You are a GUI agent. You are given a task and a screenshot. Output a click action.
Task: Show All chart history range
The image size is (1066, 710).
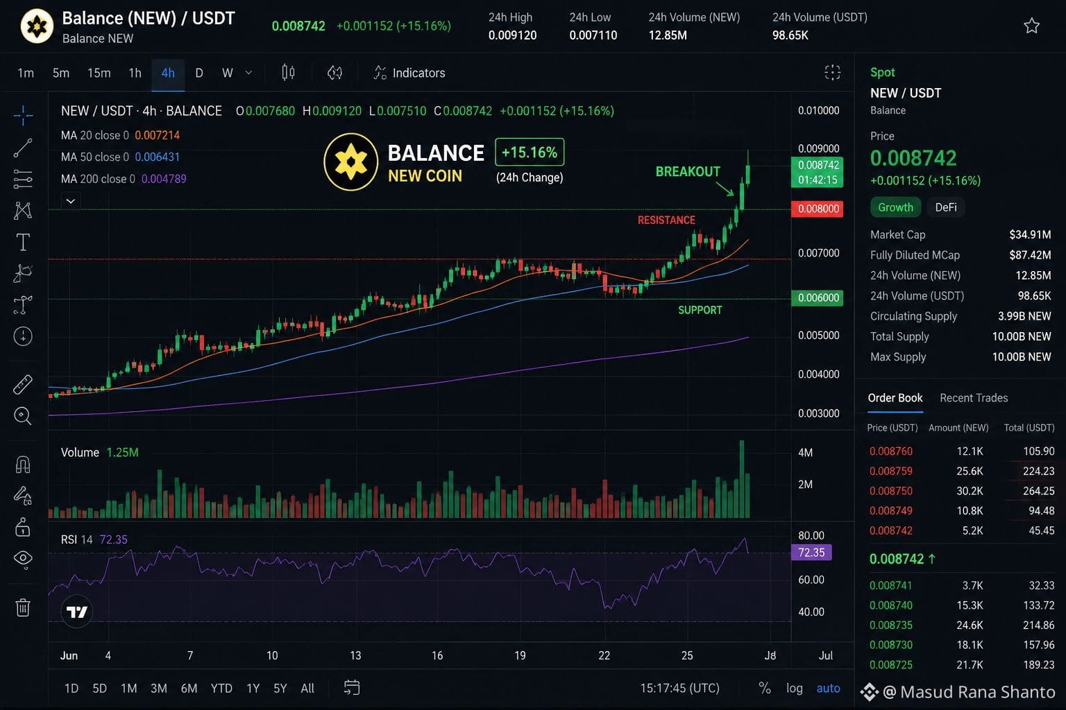307,688
